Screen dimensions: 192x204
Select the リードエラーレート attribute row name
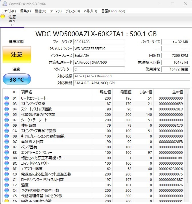[x=34, y=98]
